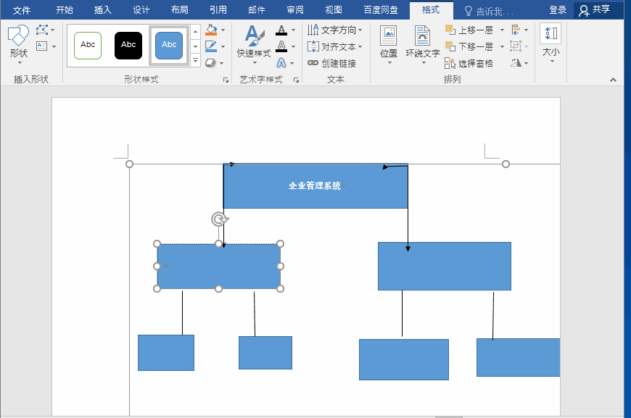Click the text outline A icon

pyautogui.click(x=281, y=46)
